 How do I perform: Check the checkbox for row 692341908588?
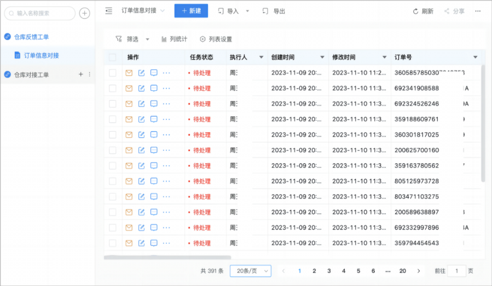[112, 89]
